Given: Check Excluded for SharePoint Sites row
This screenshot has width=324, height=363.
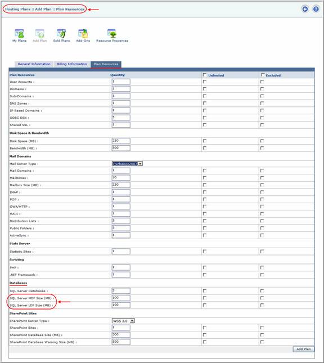Looking at the screenshot, I should (262, 328).
